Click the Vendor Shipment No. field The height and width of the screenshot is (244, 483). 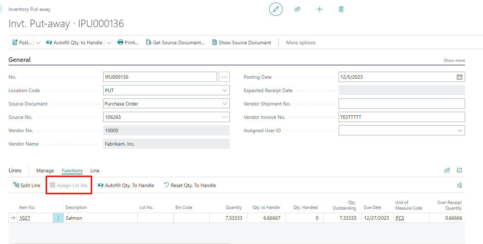tap(401, 104)
